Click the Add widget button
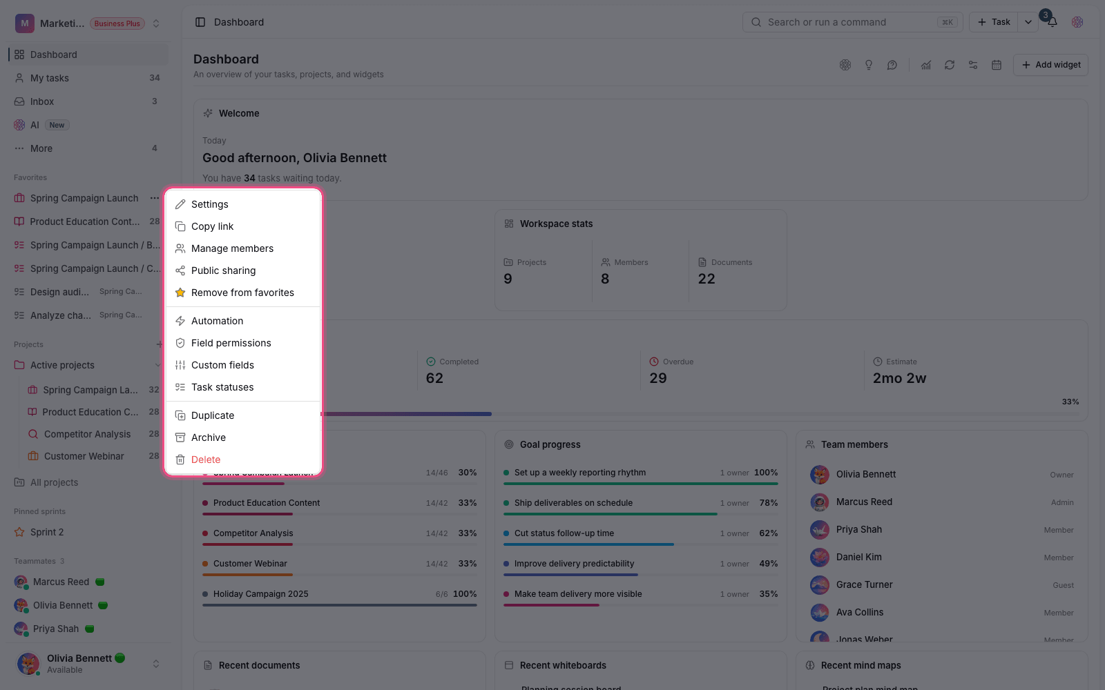Screen dimensions: 1105x690 (x=1051, y=65)
